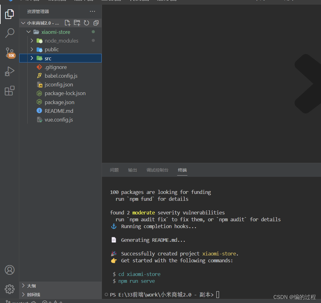The image size is (321, 303).
Task: Click the node icon of package-lock.json
Action: (x=39, y=93)
